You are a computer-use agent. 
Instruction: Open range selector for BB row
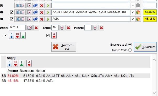coord(20,19)
